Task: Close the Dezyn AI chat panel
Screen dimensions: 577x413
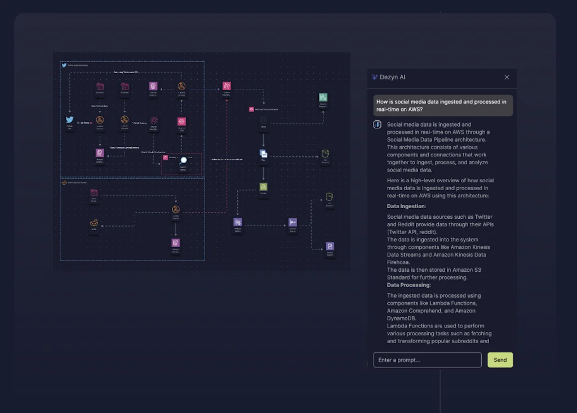Action: coord(507,77)
